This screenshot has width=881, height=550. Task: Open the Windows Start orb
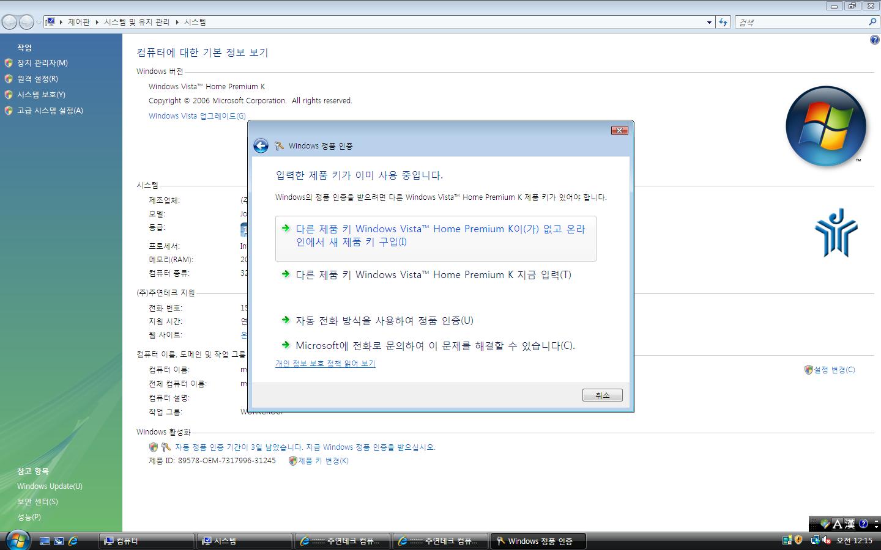18,540
